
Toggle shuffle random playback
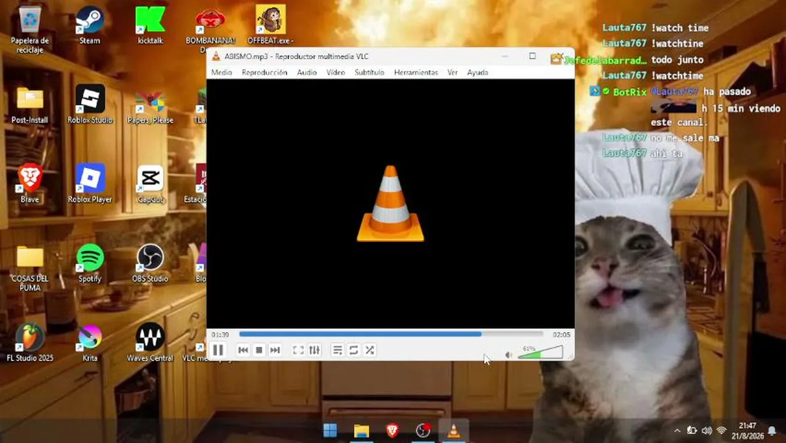click(x=370, y=350)
